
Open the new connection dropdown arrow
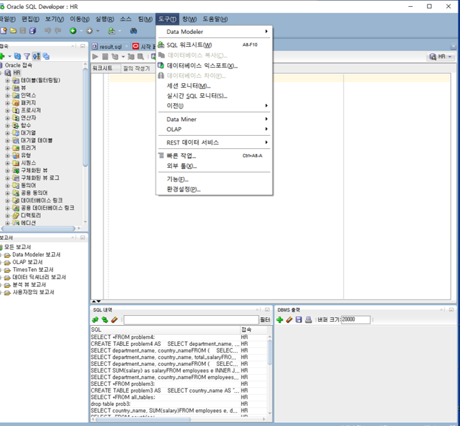pos(9,56)
